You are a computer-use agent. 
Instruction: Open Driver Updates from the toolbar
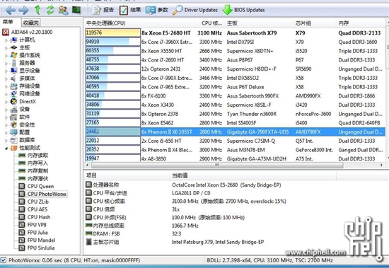(x=195, y=10)
